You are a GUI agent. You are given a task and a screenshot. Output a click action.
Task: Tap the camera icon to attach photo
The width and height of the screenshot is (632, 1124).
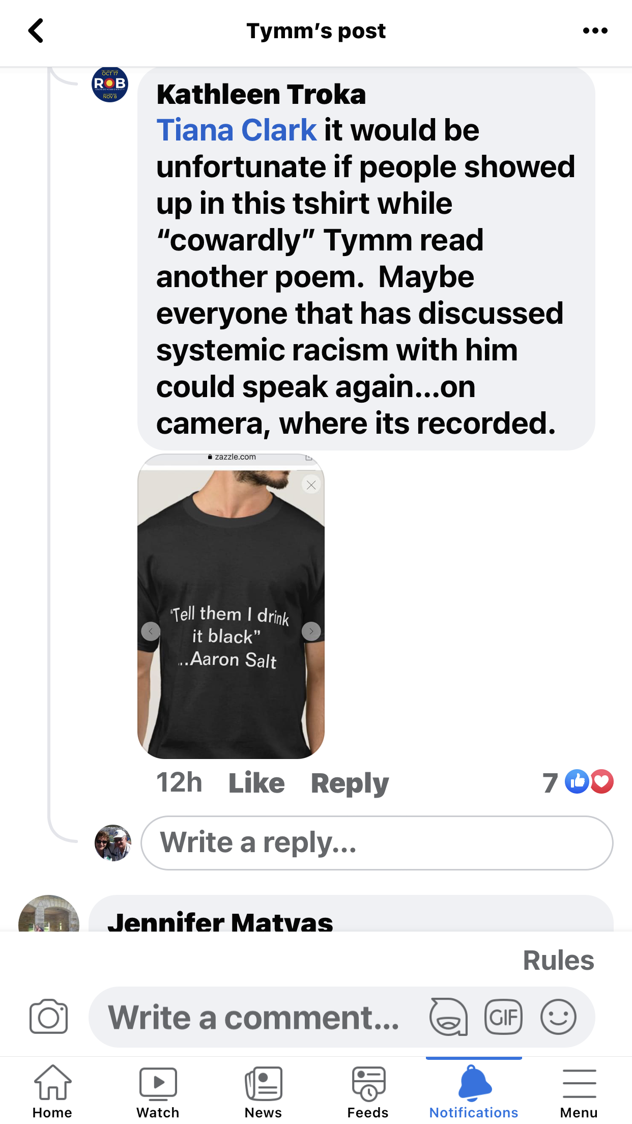[48, 1017]
